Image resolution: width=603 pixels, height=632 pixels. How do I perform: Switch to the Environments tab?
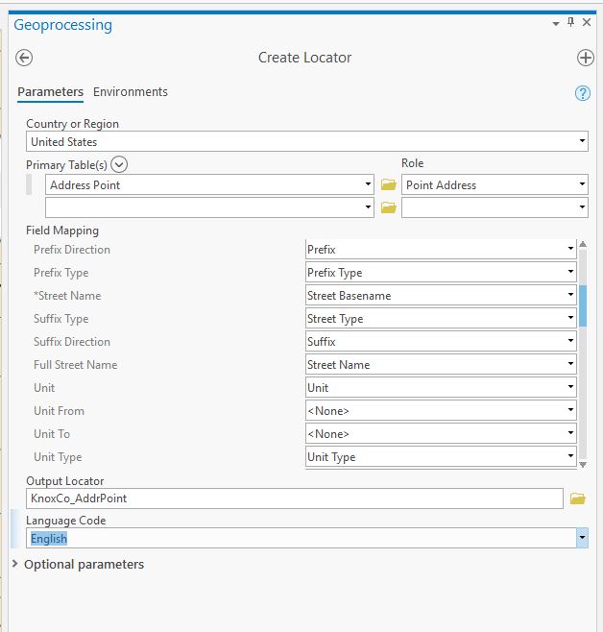131,92
